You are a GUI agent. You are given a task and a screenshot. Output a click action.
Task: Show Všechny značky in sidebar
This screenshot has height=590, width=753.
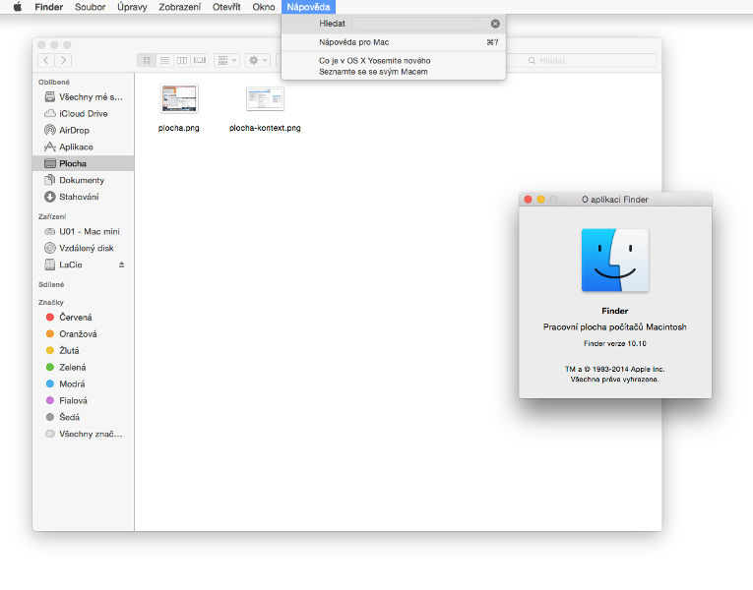83,434
